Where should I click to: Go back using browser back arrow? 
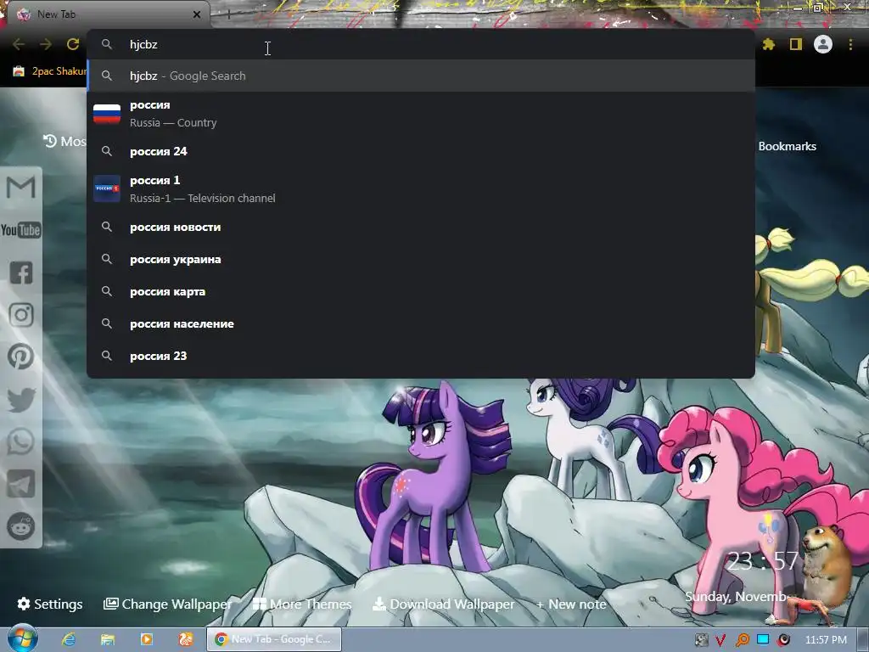[19, 44]
